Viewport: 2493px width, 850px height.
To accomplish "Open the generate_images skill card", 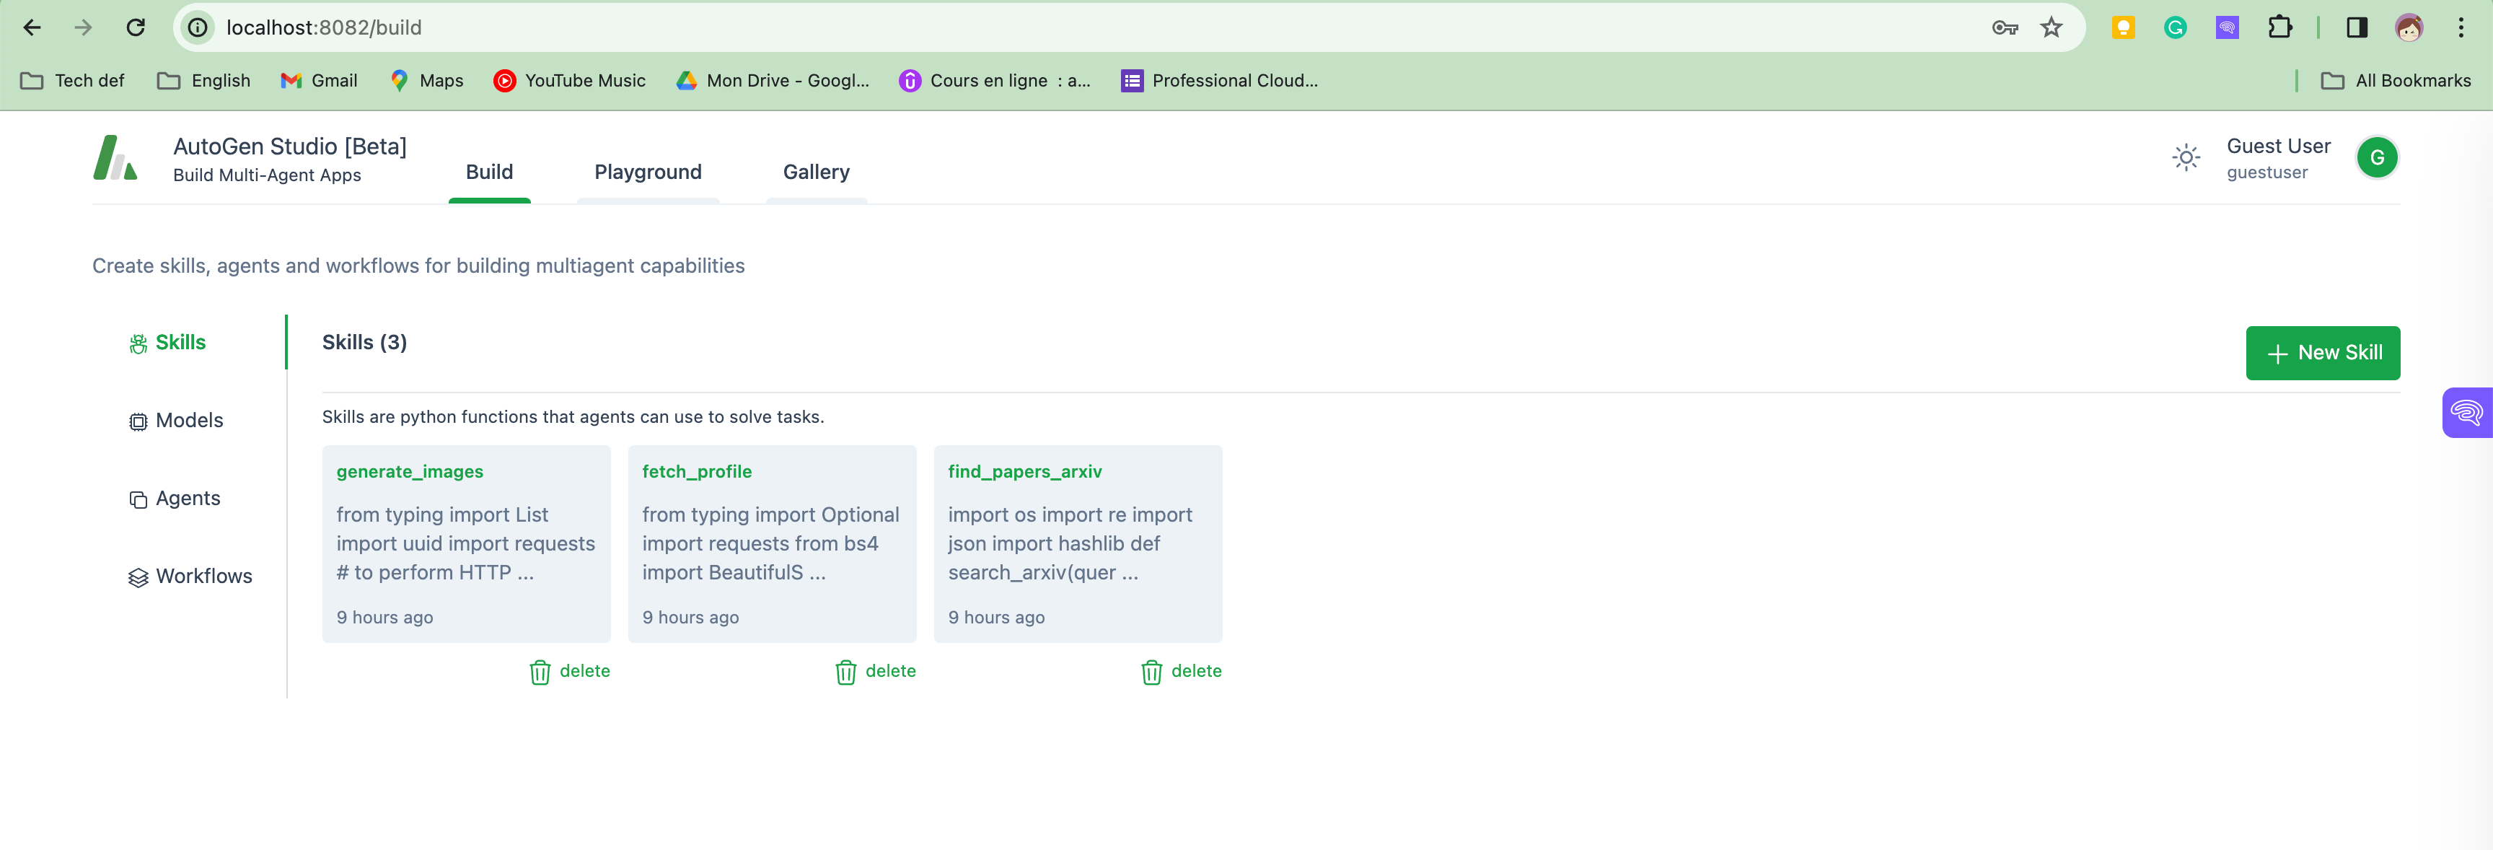I will click(x=465, y=542).
